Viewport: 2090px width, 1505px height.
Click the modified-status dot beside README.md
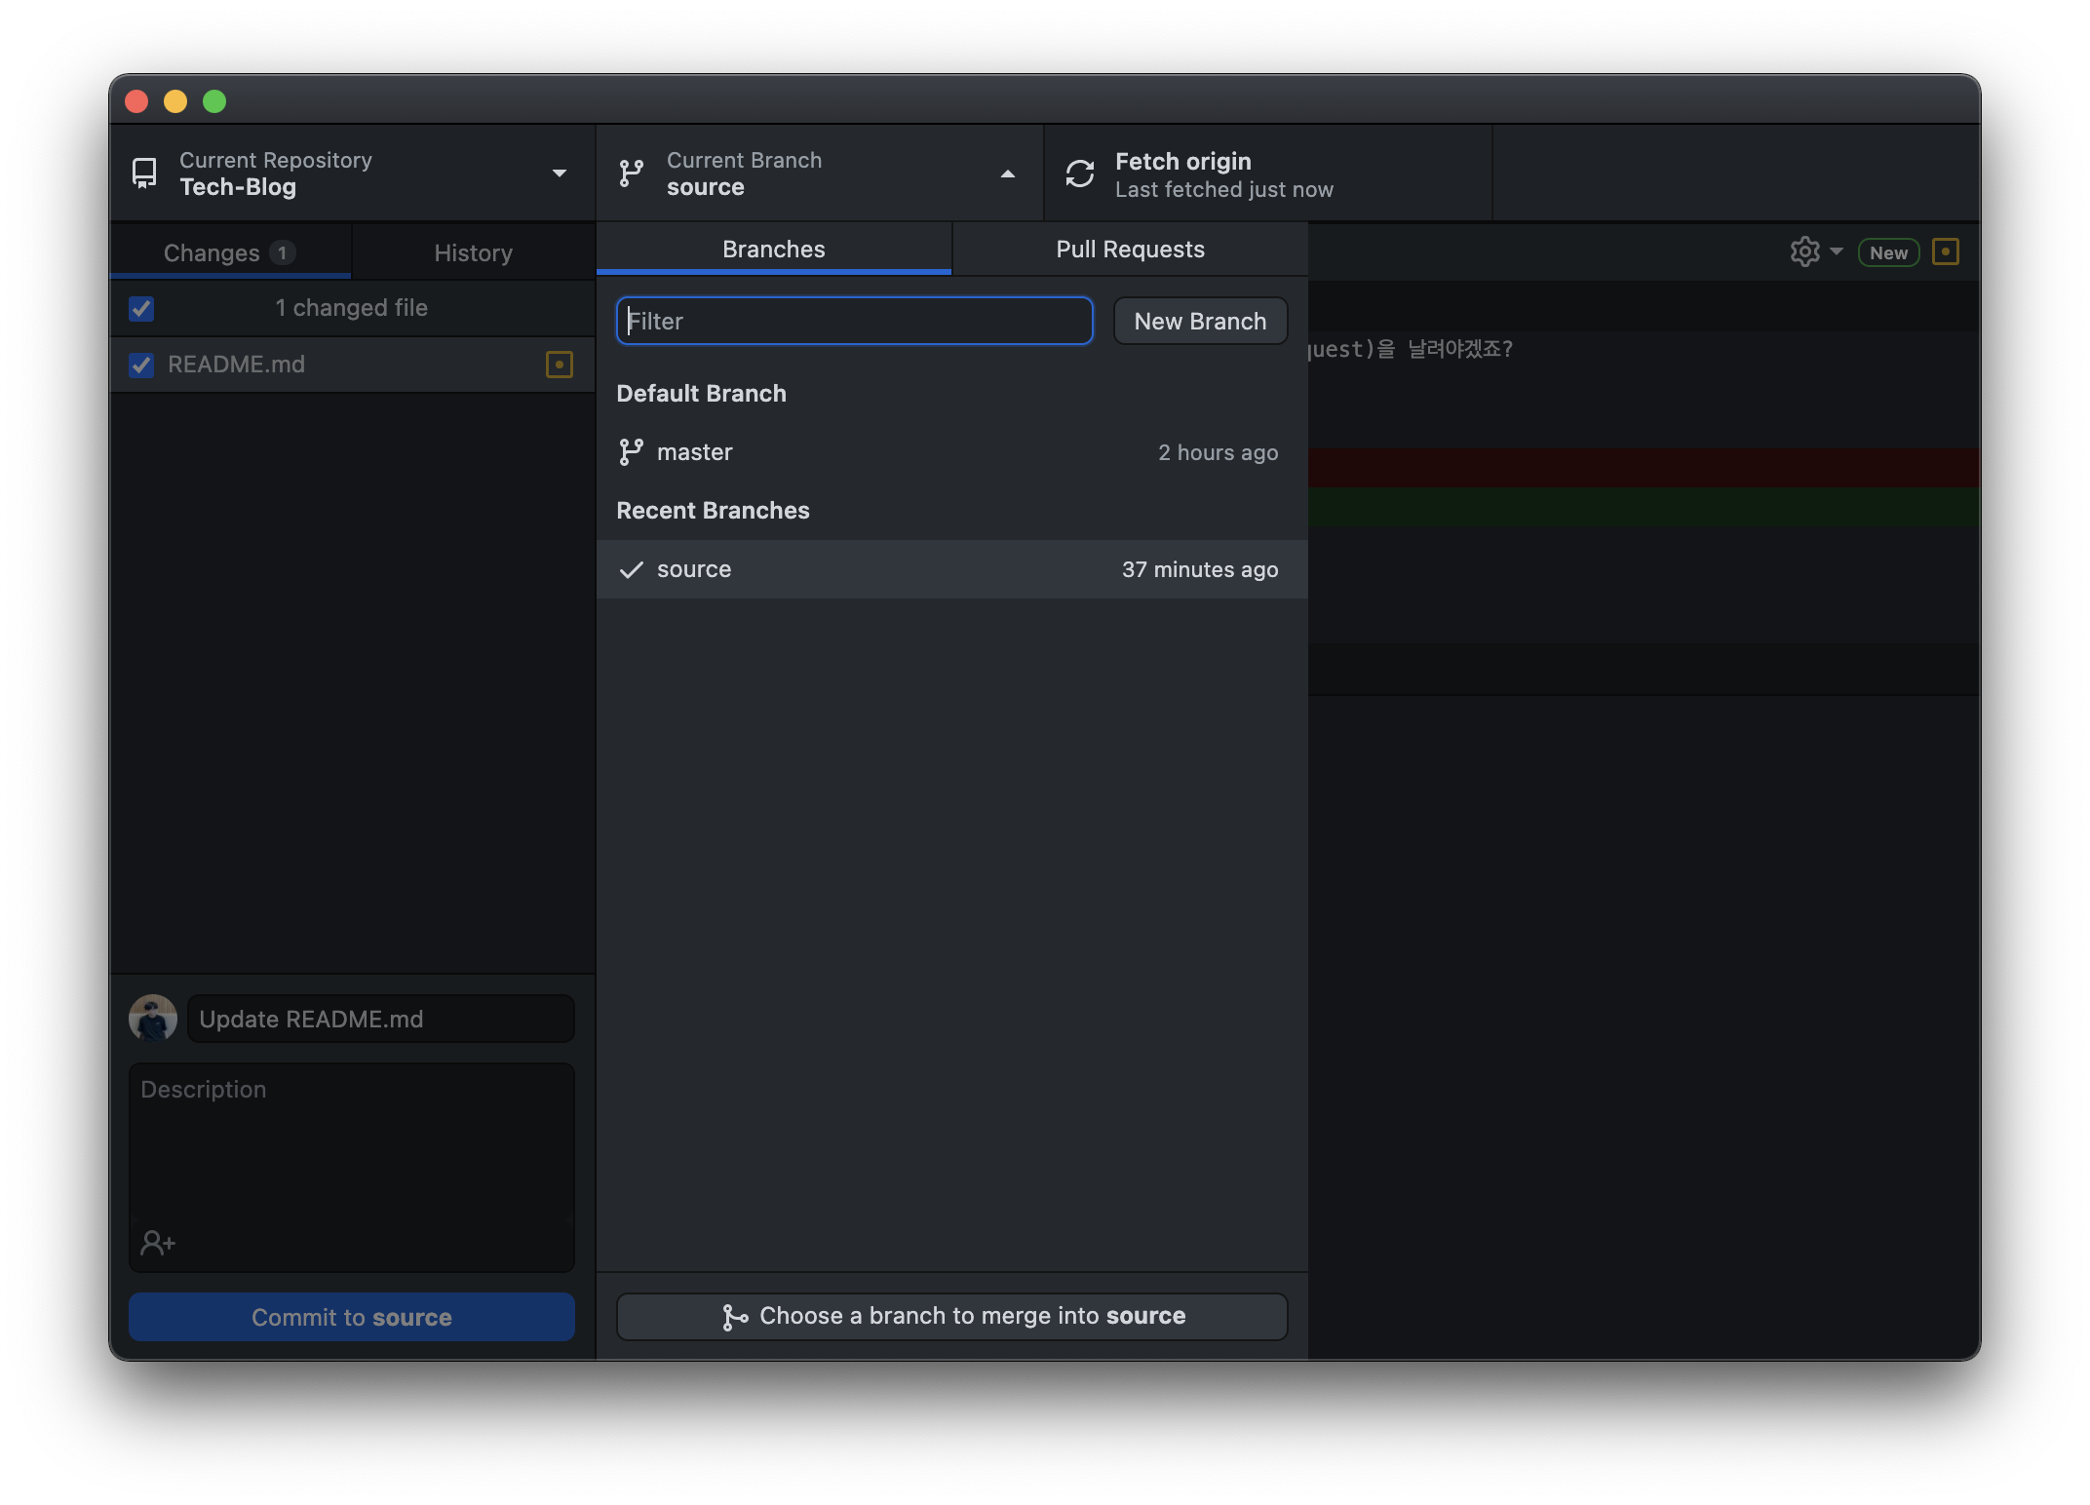(559, 365)
